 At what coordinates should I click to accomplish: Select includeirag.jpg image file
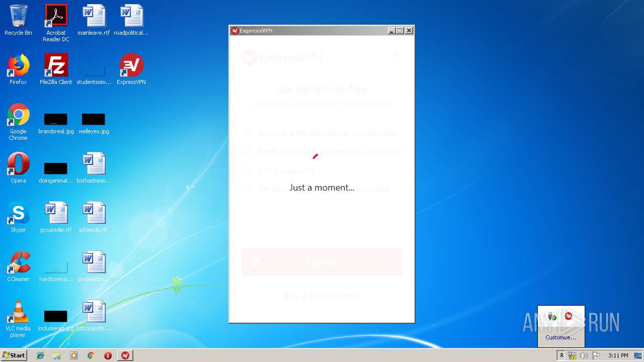coord(56,320)
